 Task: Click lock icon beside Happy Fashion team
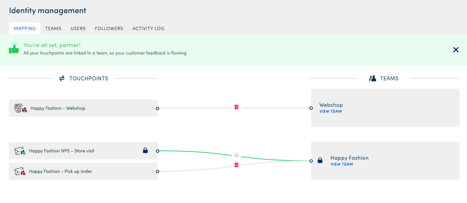click(x=320, y=160)
